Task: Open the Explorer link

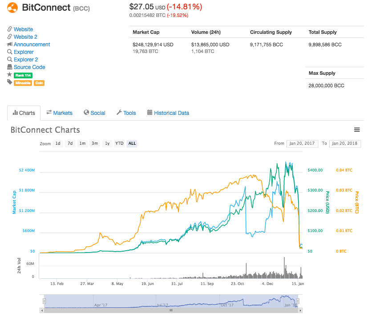Action: (x=24, y=52)
